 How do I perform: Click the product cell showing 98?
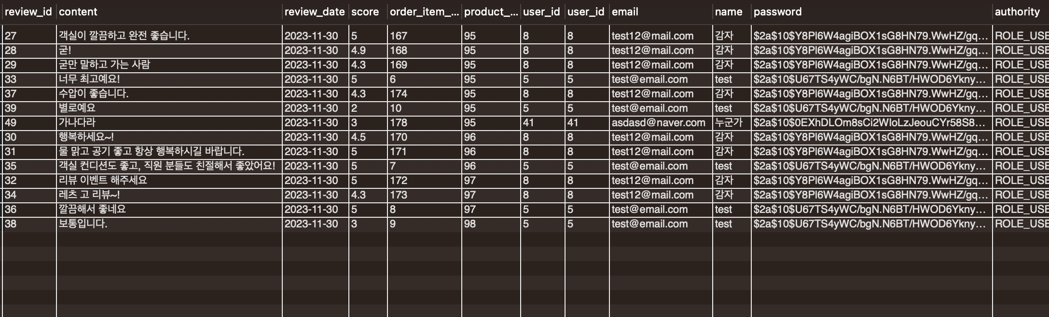[491, 224]
